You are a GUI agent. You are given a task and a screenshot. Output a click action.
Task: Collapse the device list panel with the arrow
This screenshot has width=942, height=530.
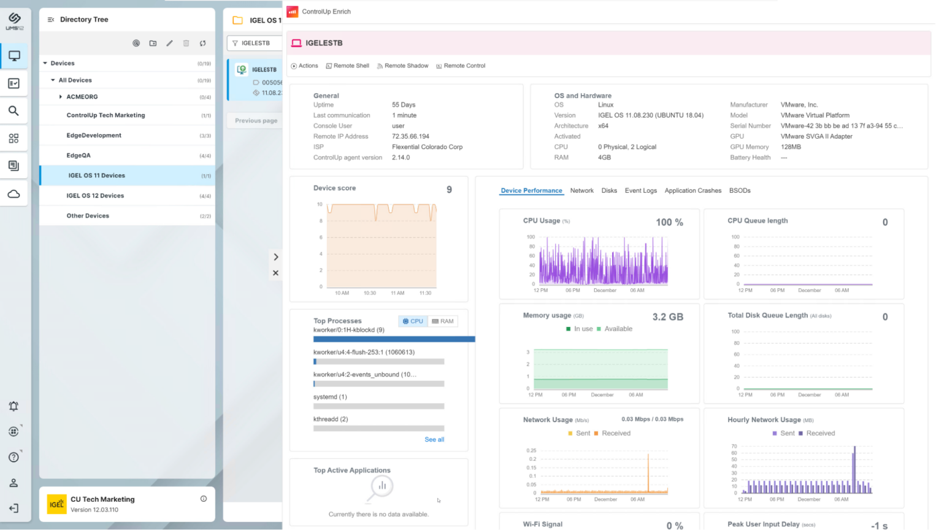coord(275,256)
